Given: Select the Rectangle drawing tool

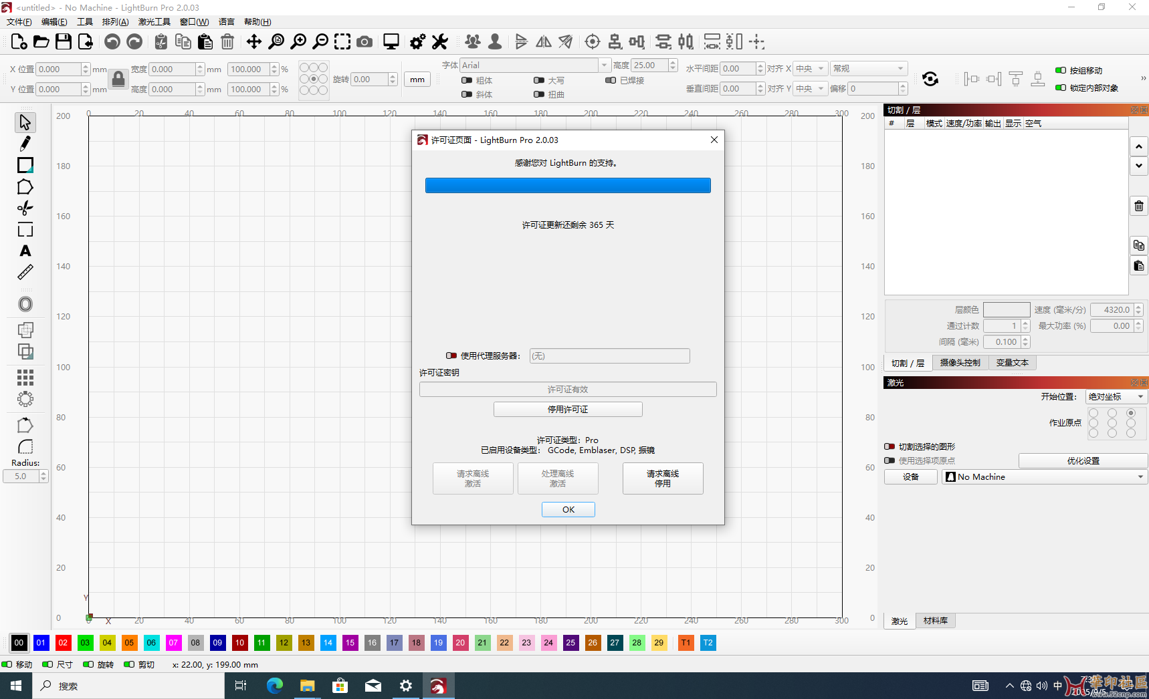Looking at the screenshot, I should 25,165.
